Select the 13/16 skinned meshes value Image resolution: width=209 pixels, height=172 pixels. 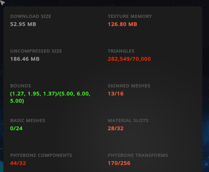pos(115,94)
